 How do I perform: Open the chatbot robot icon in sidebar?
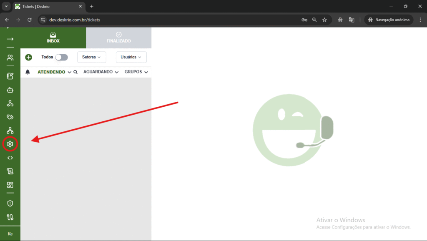tap(10, 90)
